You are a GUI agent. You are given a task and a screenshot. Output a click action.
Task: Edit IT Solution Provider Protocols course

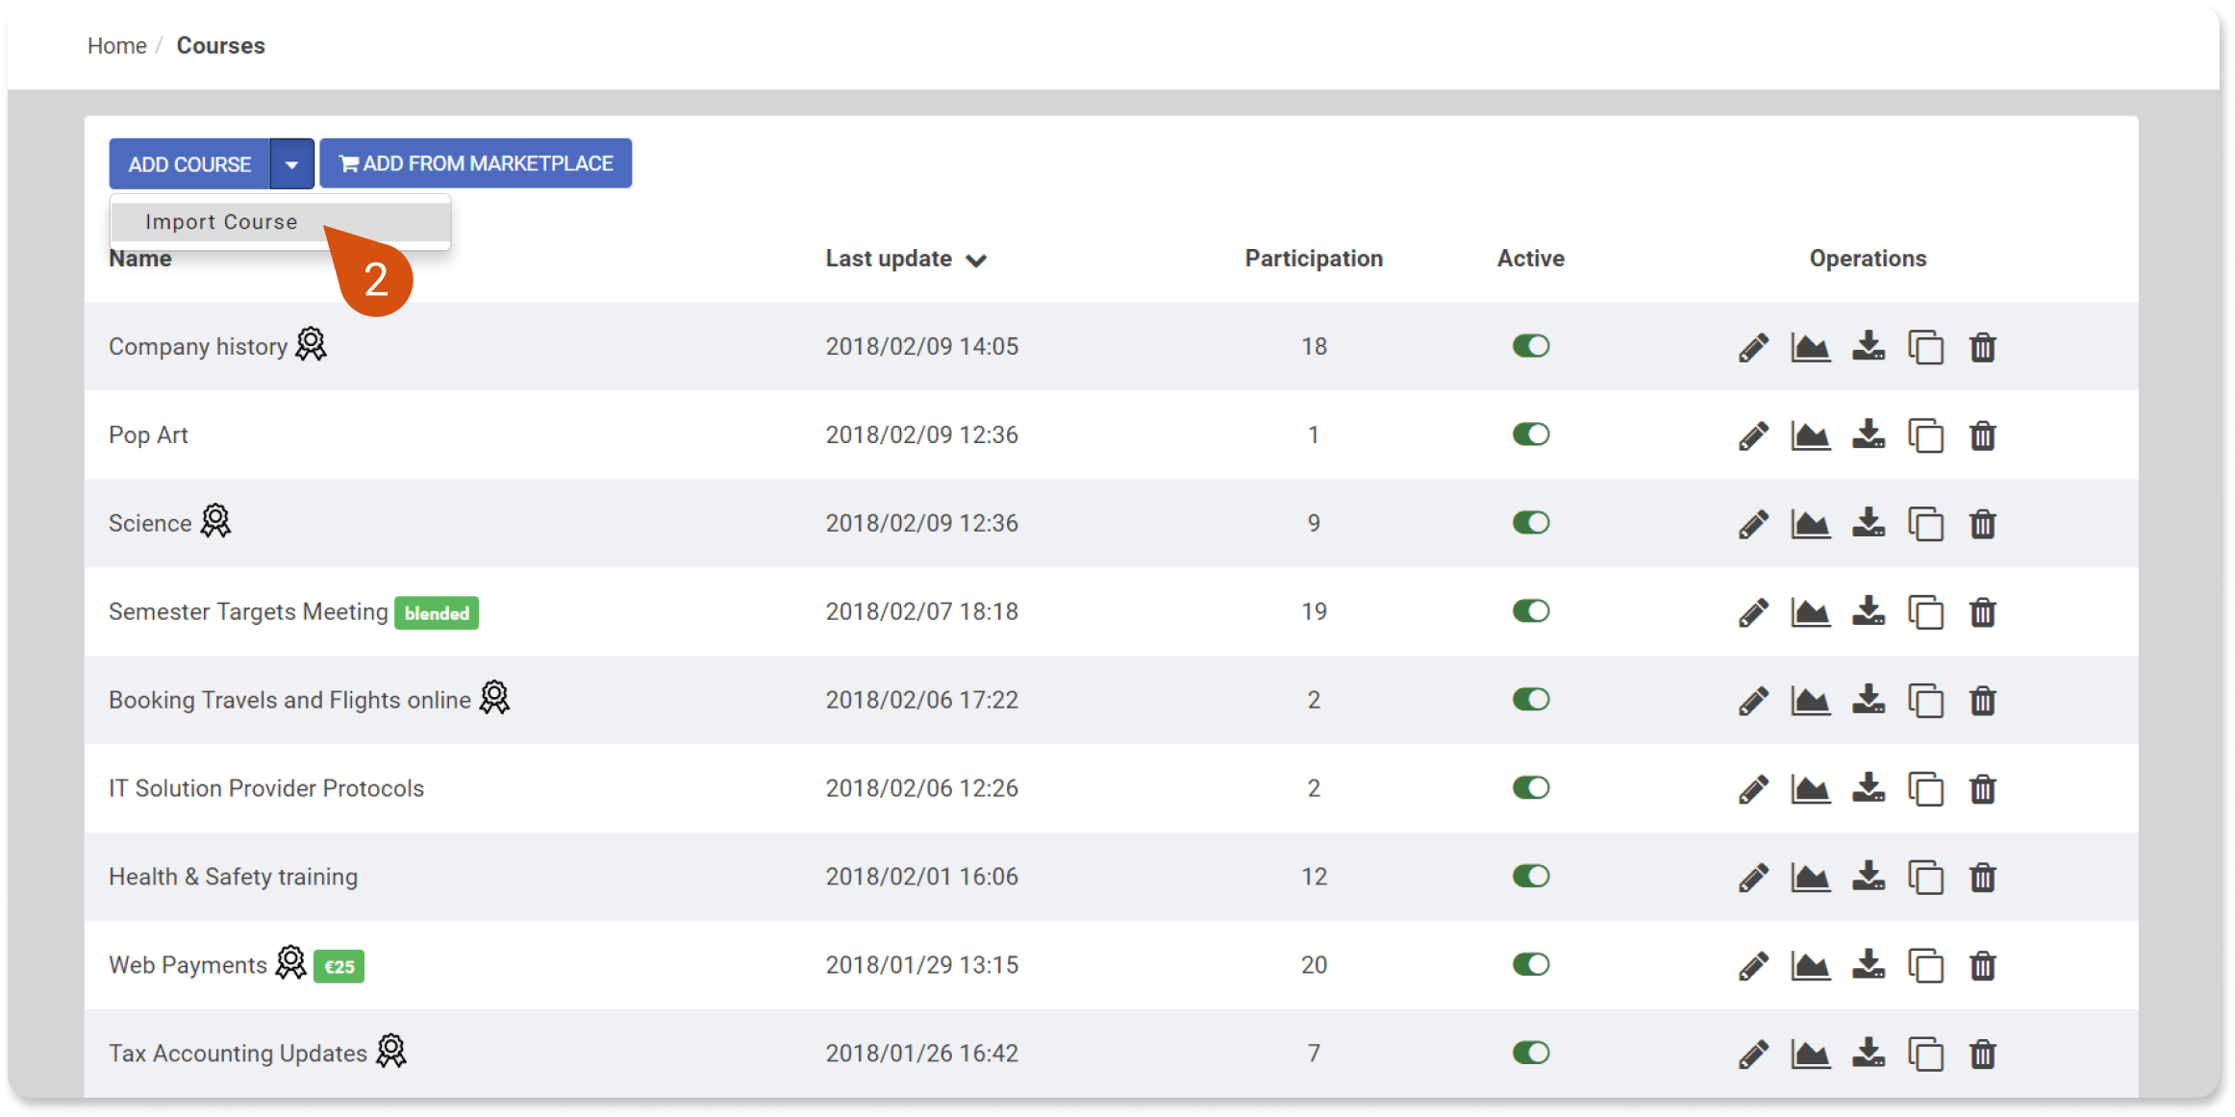[x=1753, y=789]
